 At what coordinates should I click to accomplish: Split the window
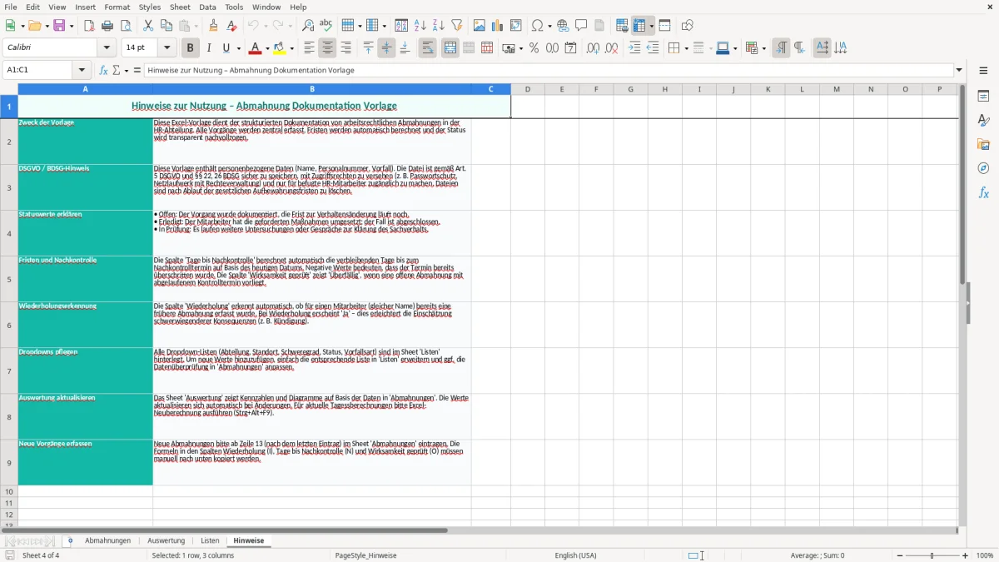(664, 26)
